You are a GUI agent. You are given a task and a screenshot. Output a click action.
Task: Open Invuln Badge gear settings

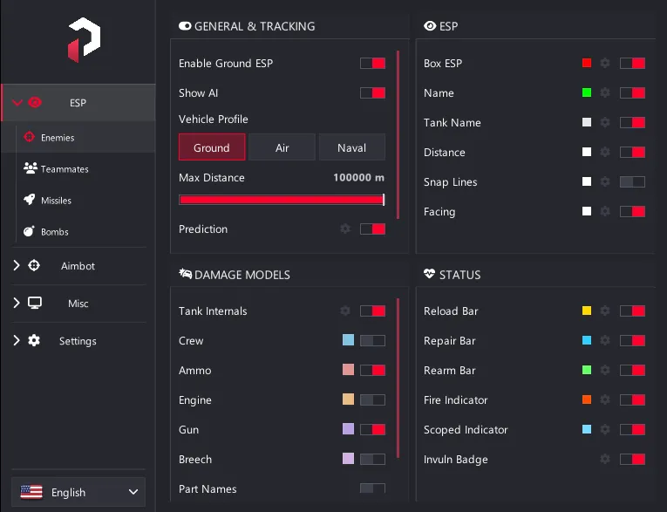[605, 459]
